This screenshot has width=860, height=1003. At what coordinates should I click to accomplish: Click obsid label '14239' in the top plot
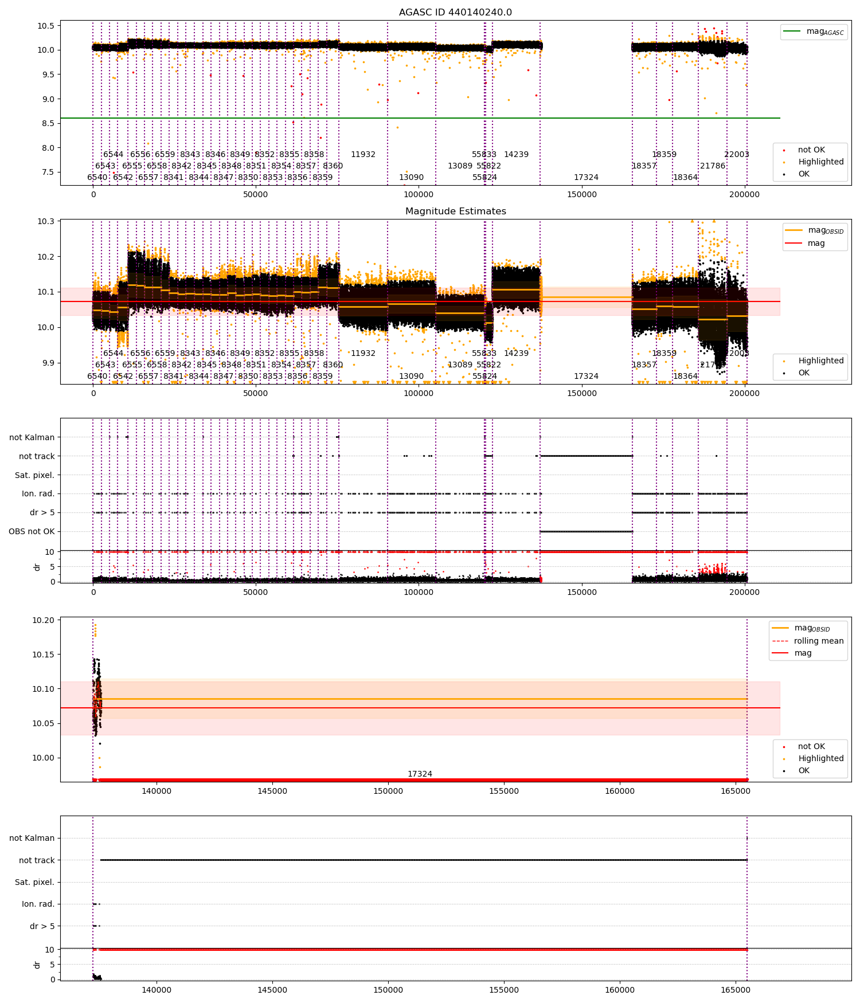(x=516, y=154)
